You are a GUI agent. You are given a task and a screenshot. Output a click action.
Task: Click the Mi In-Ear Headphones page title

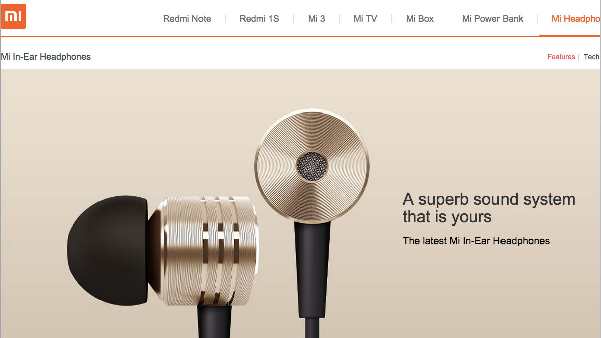(46, 57)
